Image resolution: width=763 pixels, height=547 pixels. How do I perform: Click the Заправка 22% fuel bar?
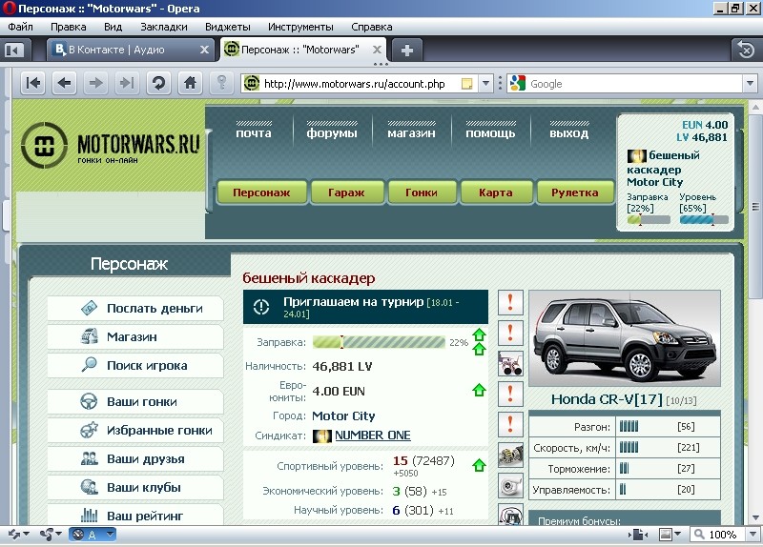379,342
